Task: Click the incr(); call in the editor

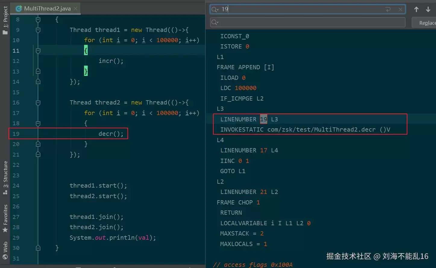Action: pos(111,61)
